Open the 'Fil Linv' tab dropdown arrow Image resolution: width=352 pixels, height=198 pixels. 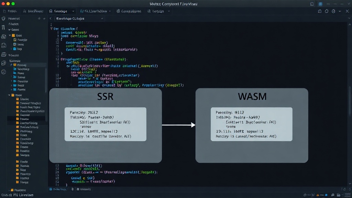coord(110,11)
